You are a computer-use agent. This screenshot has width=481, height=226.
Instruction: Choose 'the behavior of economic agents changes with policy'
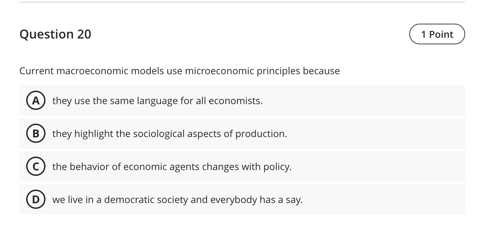coord(172,166)
